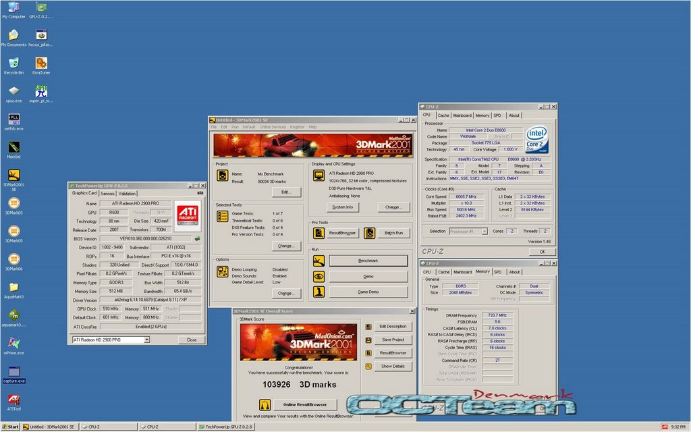Open Cache tab in upper CPU-Z window
Image resolution: width=691 pixels, height=432 pixels.
pyautogui.click(x=443, y=115)
